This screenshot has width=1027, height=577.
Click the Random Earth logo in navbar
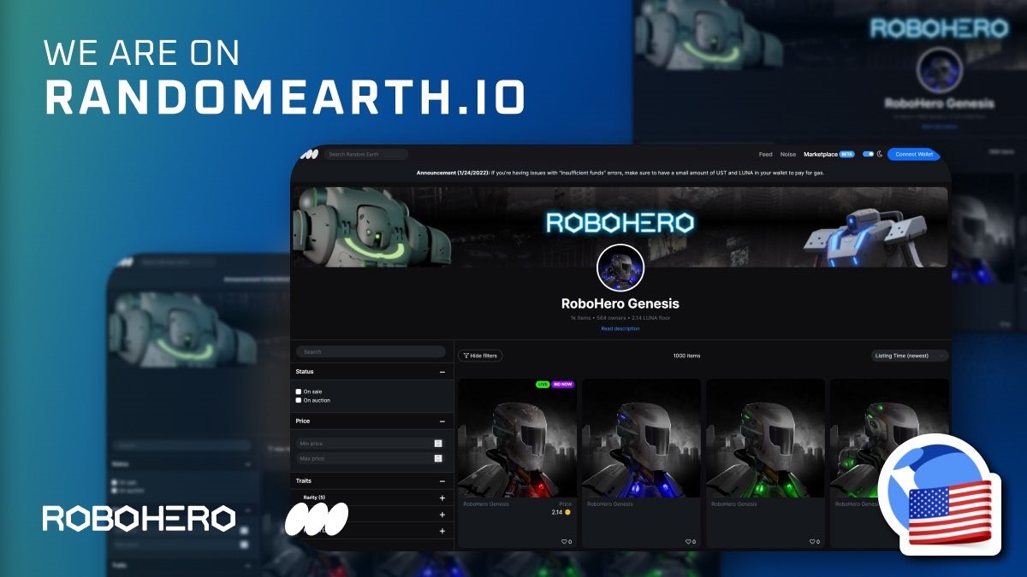click(x=308, y=155)
